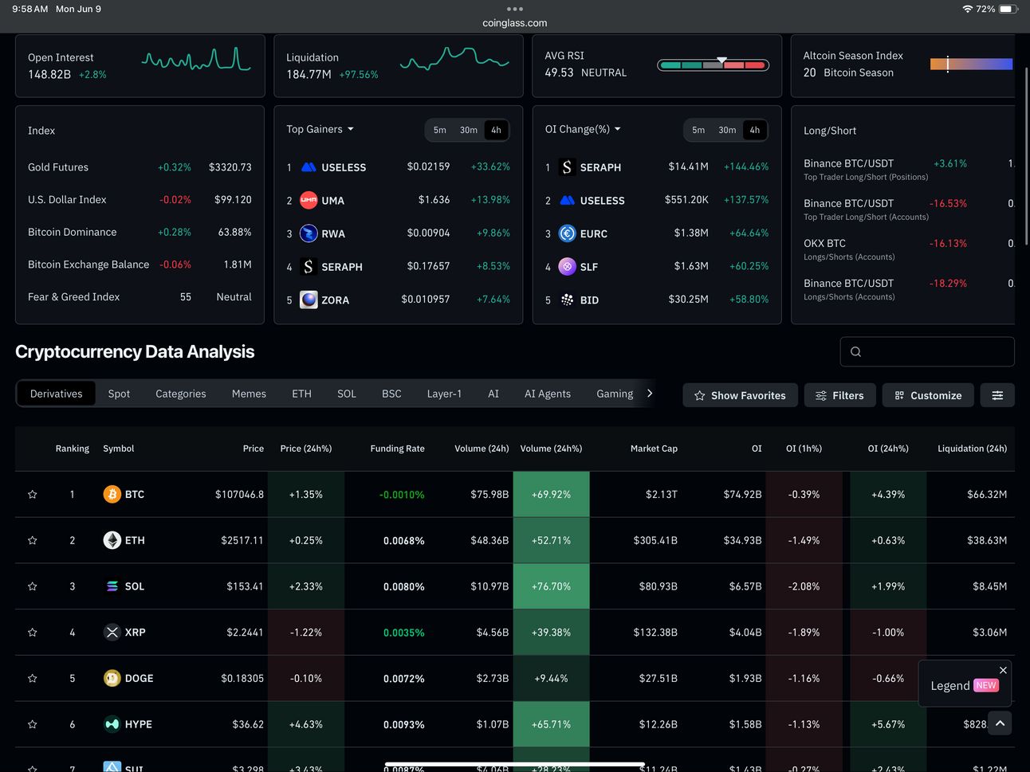Tap the coinglass.com address bar
The width and height of the screenshot is (1030, 772).
(x=515, y=23)
